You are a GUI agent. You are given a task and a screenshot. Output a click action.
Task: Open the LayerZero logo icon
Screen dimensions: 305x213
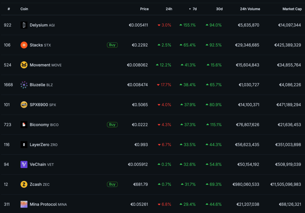(24, 145)
